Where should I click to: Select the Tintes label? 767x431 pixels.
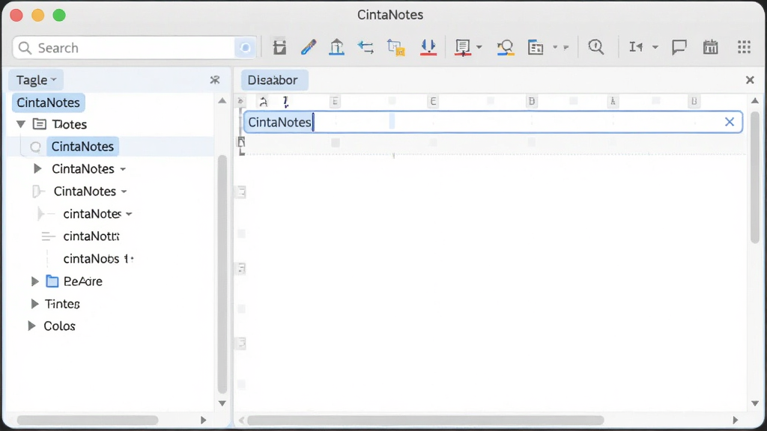[x=62, y=304]
